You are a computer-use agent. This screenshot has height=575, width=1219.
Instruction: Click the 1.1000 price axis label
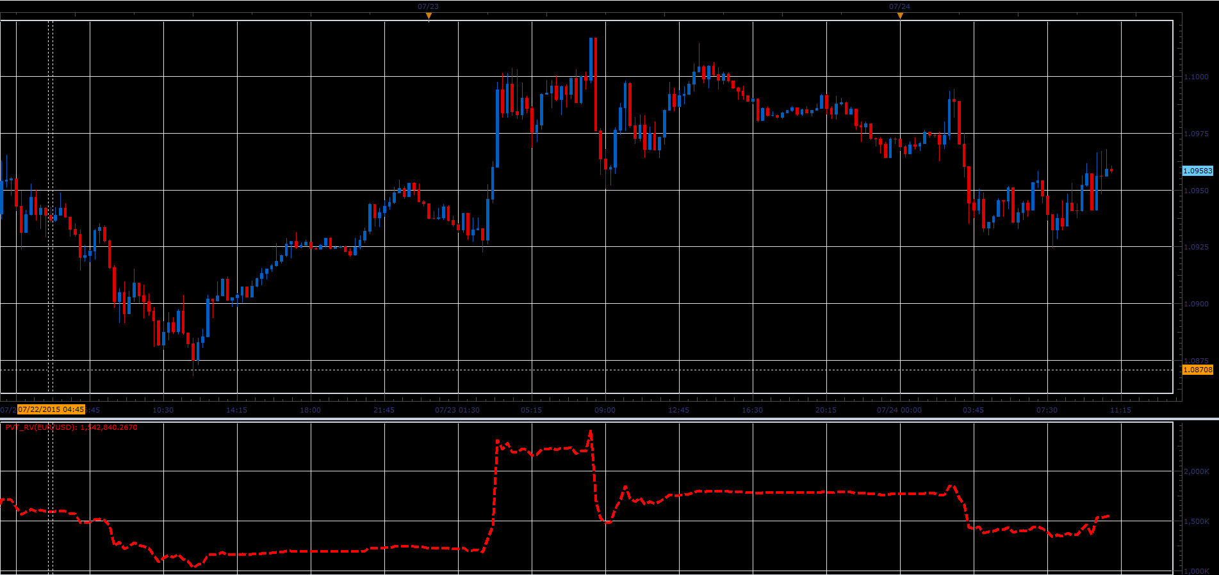1197,77
